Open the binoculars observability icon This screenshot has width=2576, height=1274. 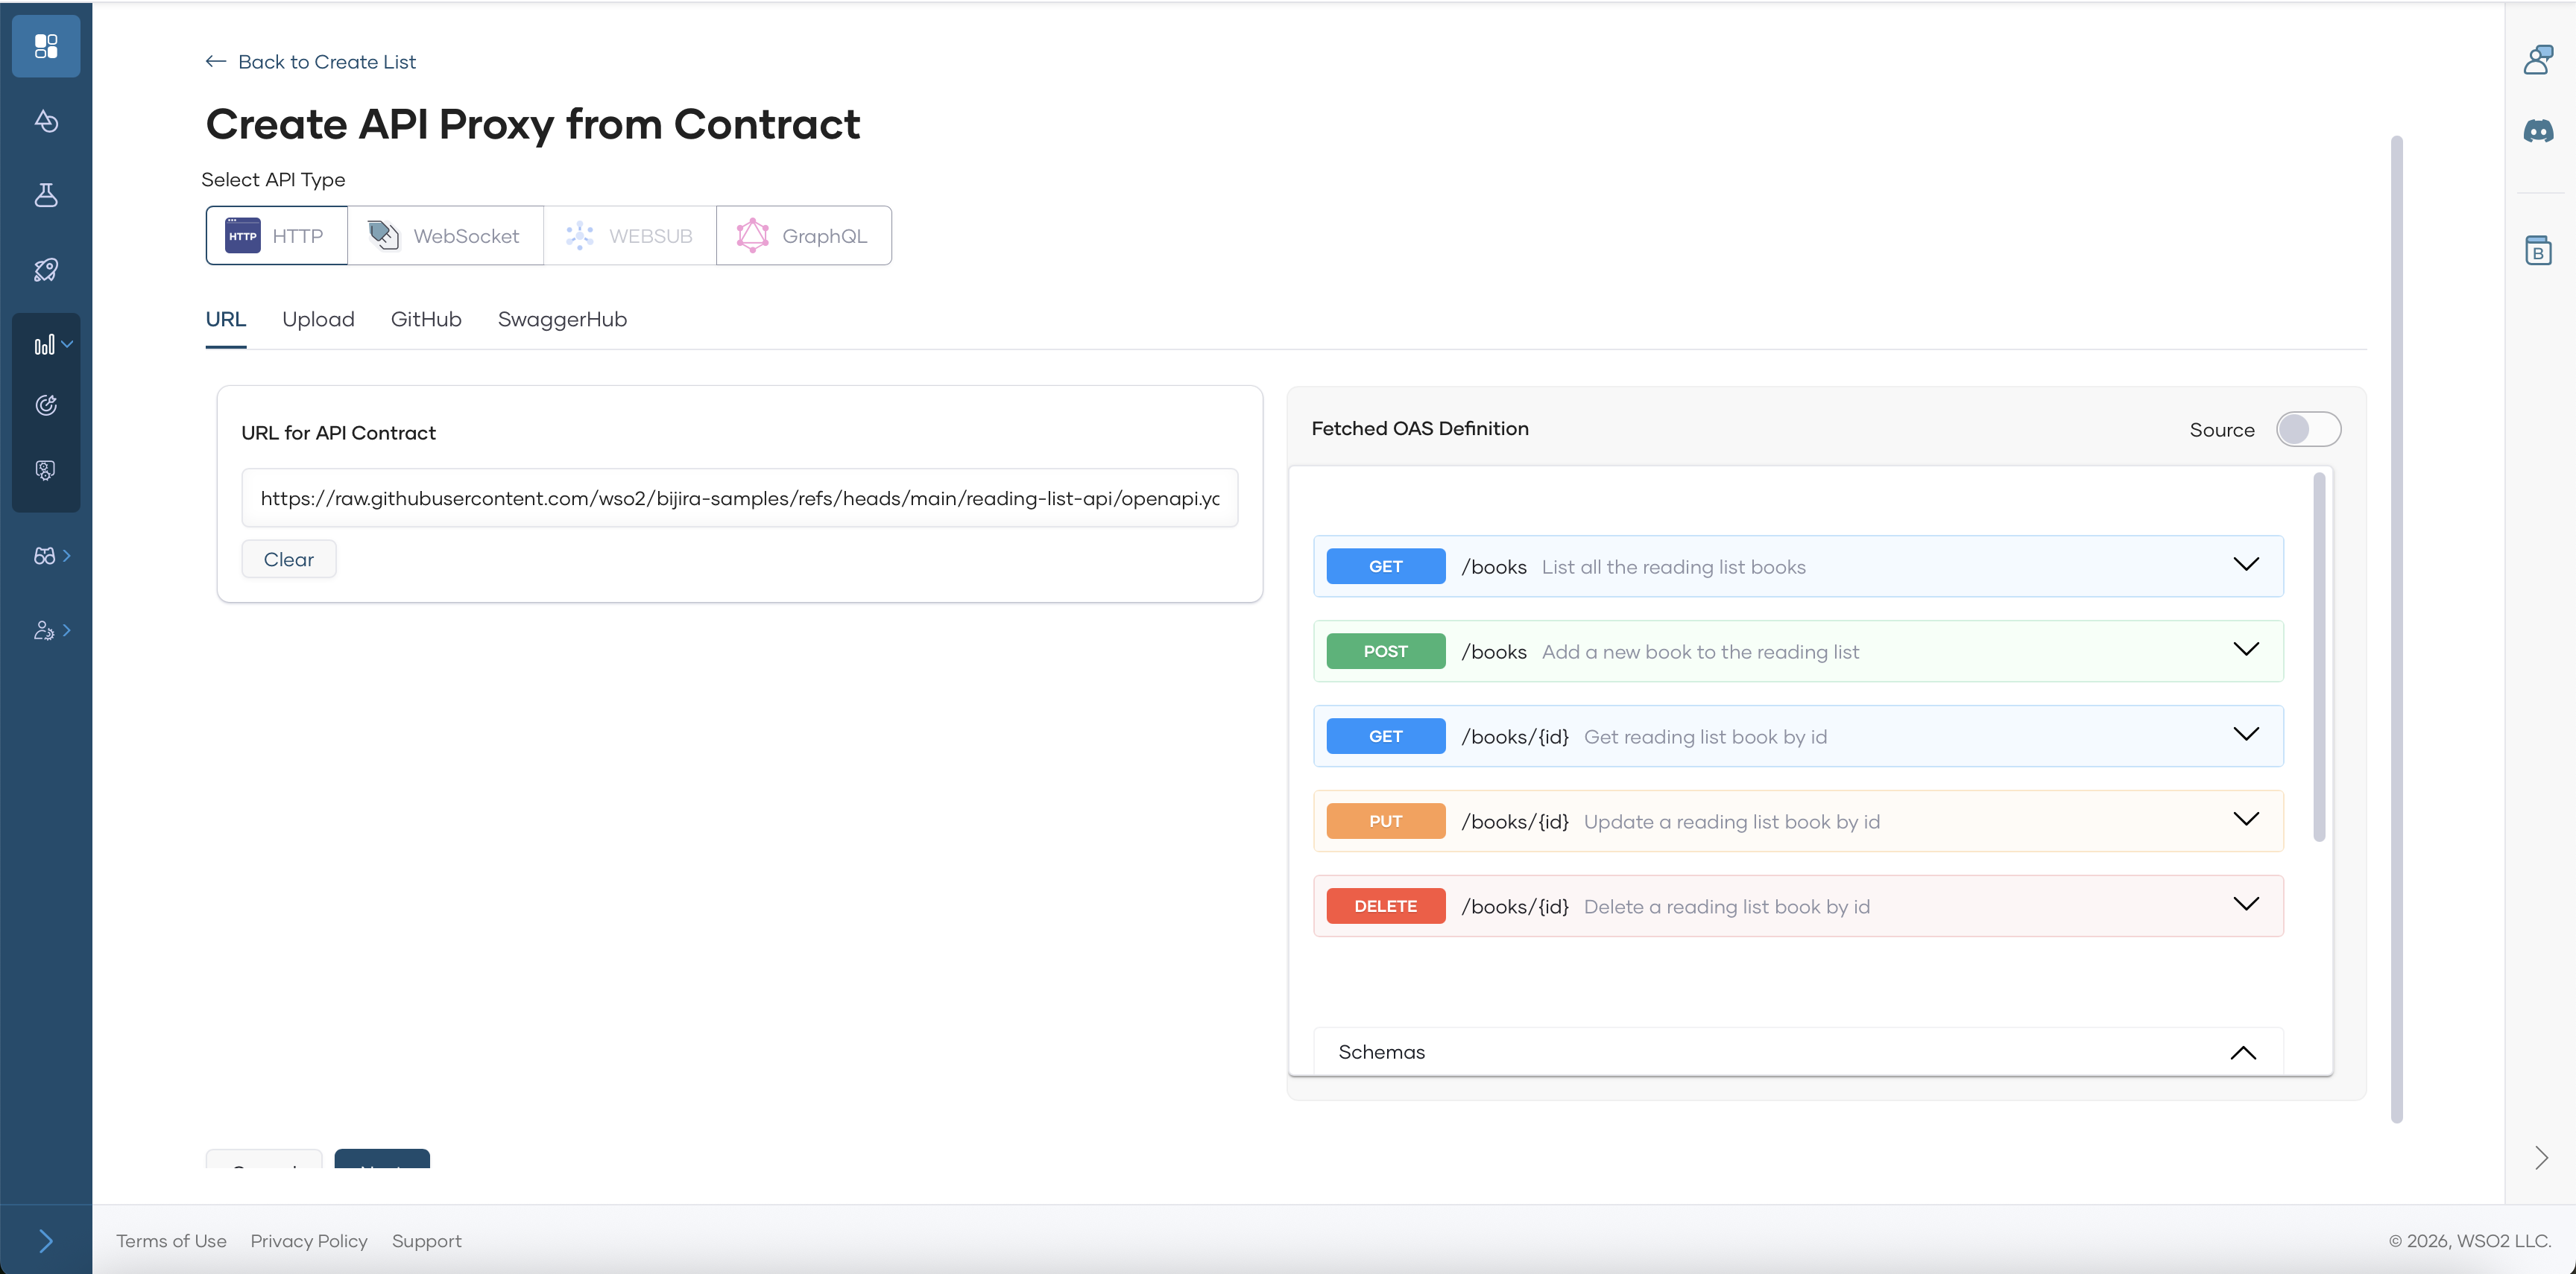pyautogui.click(x=46, y=556)
